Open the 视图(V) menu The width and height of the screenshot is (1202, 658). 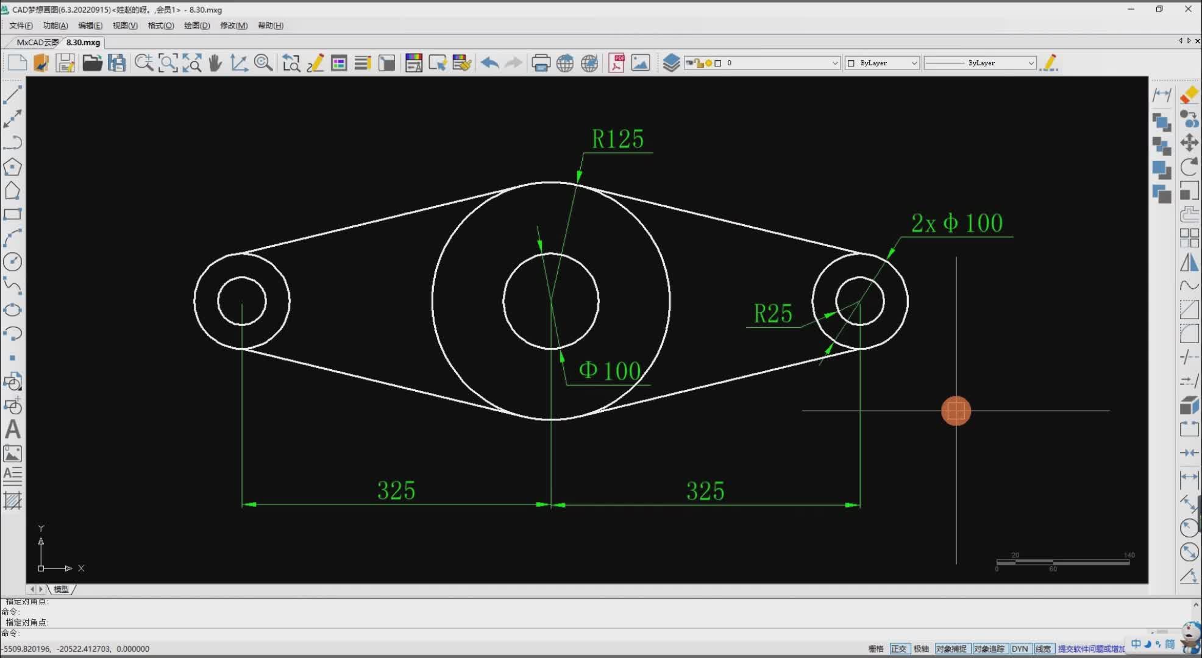tap(125, 26)
